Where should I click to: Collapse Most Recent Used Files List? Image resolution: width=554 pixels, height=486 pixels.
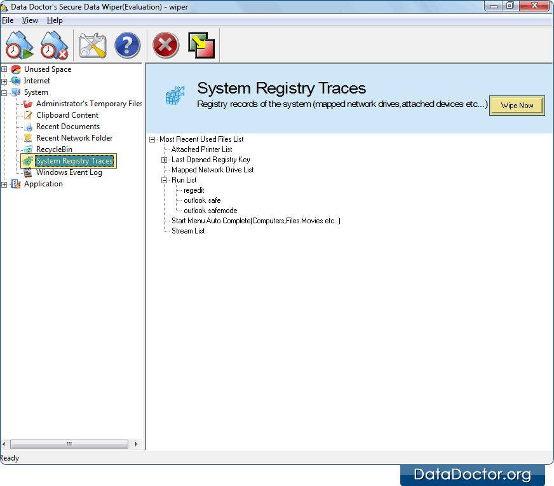click(x=152, y=139)
